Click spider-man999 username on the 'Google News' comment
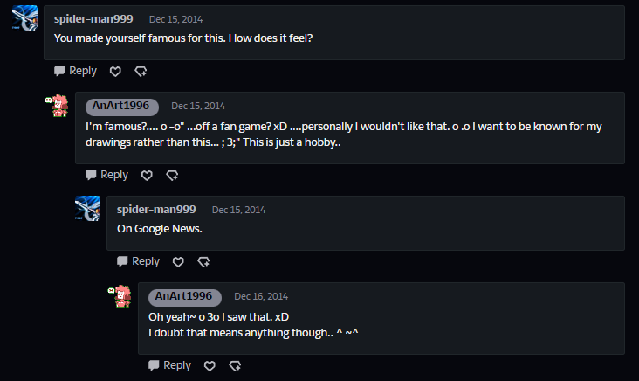The width and height of the screenshot is (639, 381). point(156,210)
